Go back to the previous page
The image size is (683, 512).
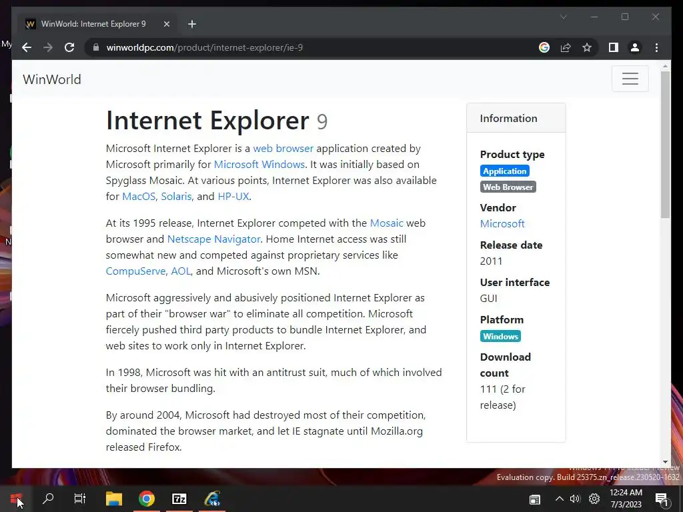click(27, 47)
